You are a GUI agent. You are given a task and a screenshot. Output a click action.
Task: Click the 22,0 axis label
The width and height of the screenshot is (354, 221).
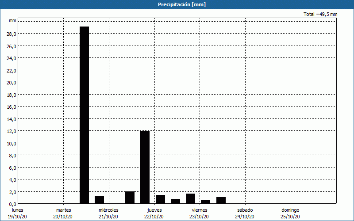coord(12,70)
